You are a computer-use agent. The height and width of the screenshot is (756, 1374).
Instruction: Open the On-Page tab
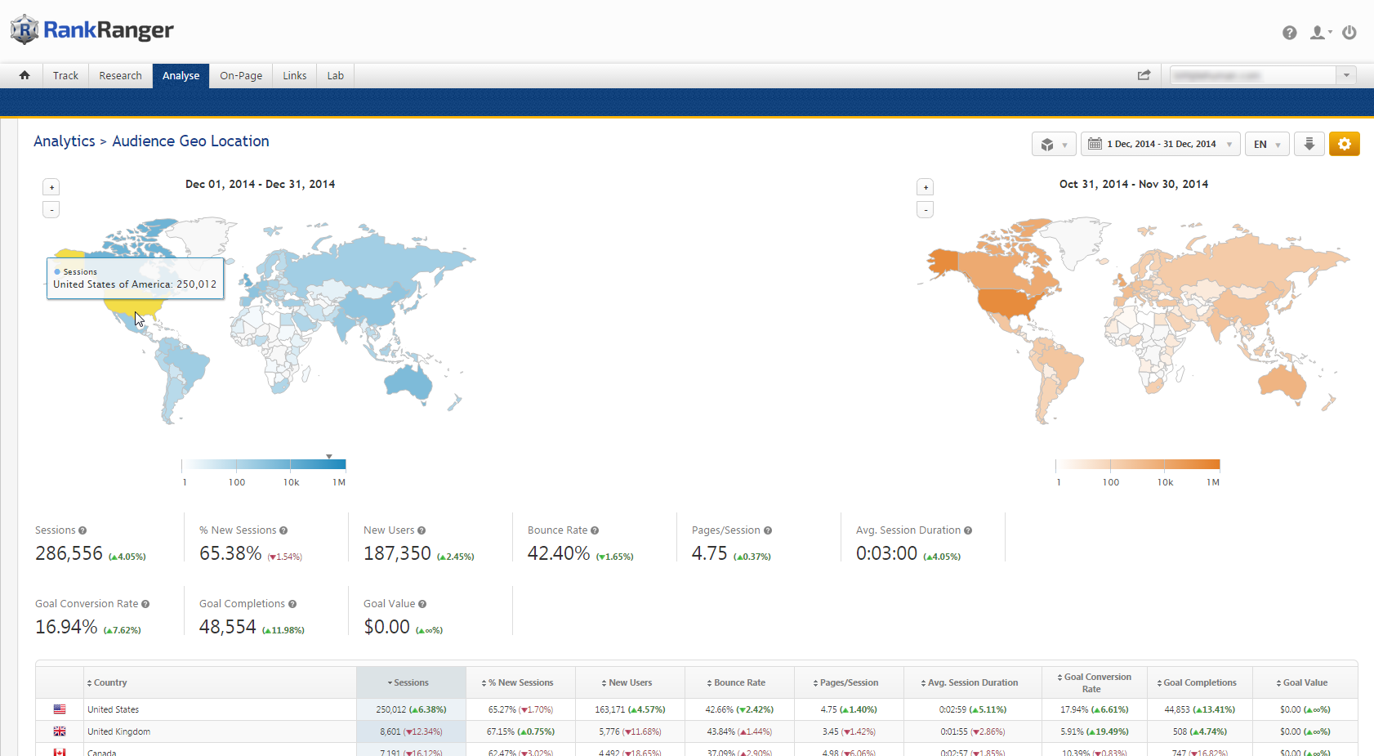click(241, 75)
